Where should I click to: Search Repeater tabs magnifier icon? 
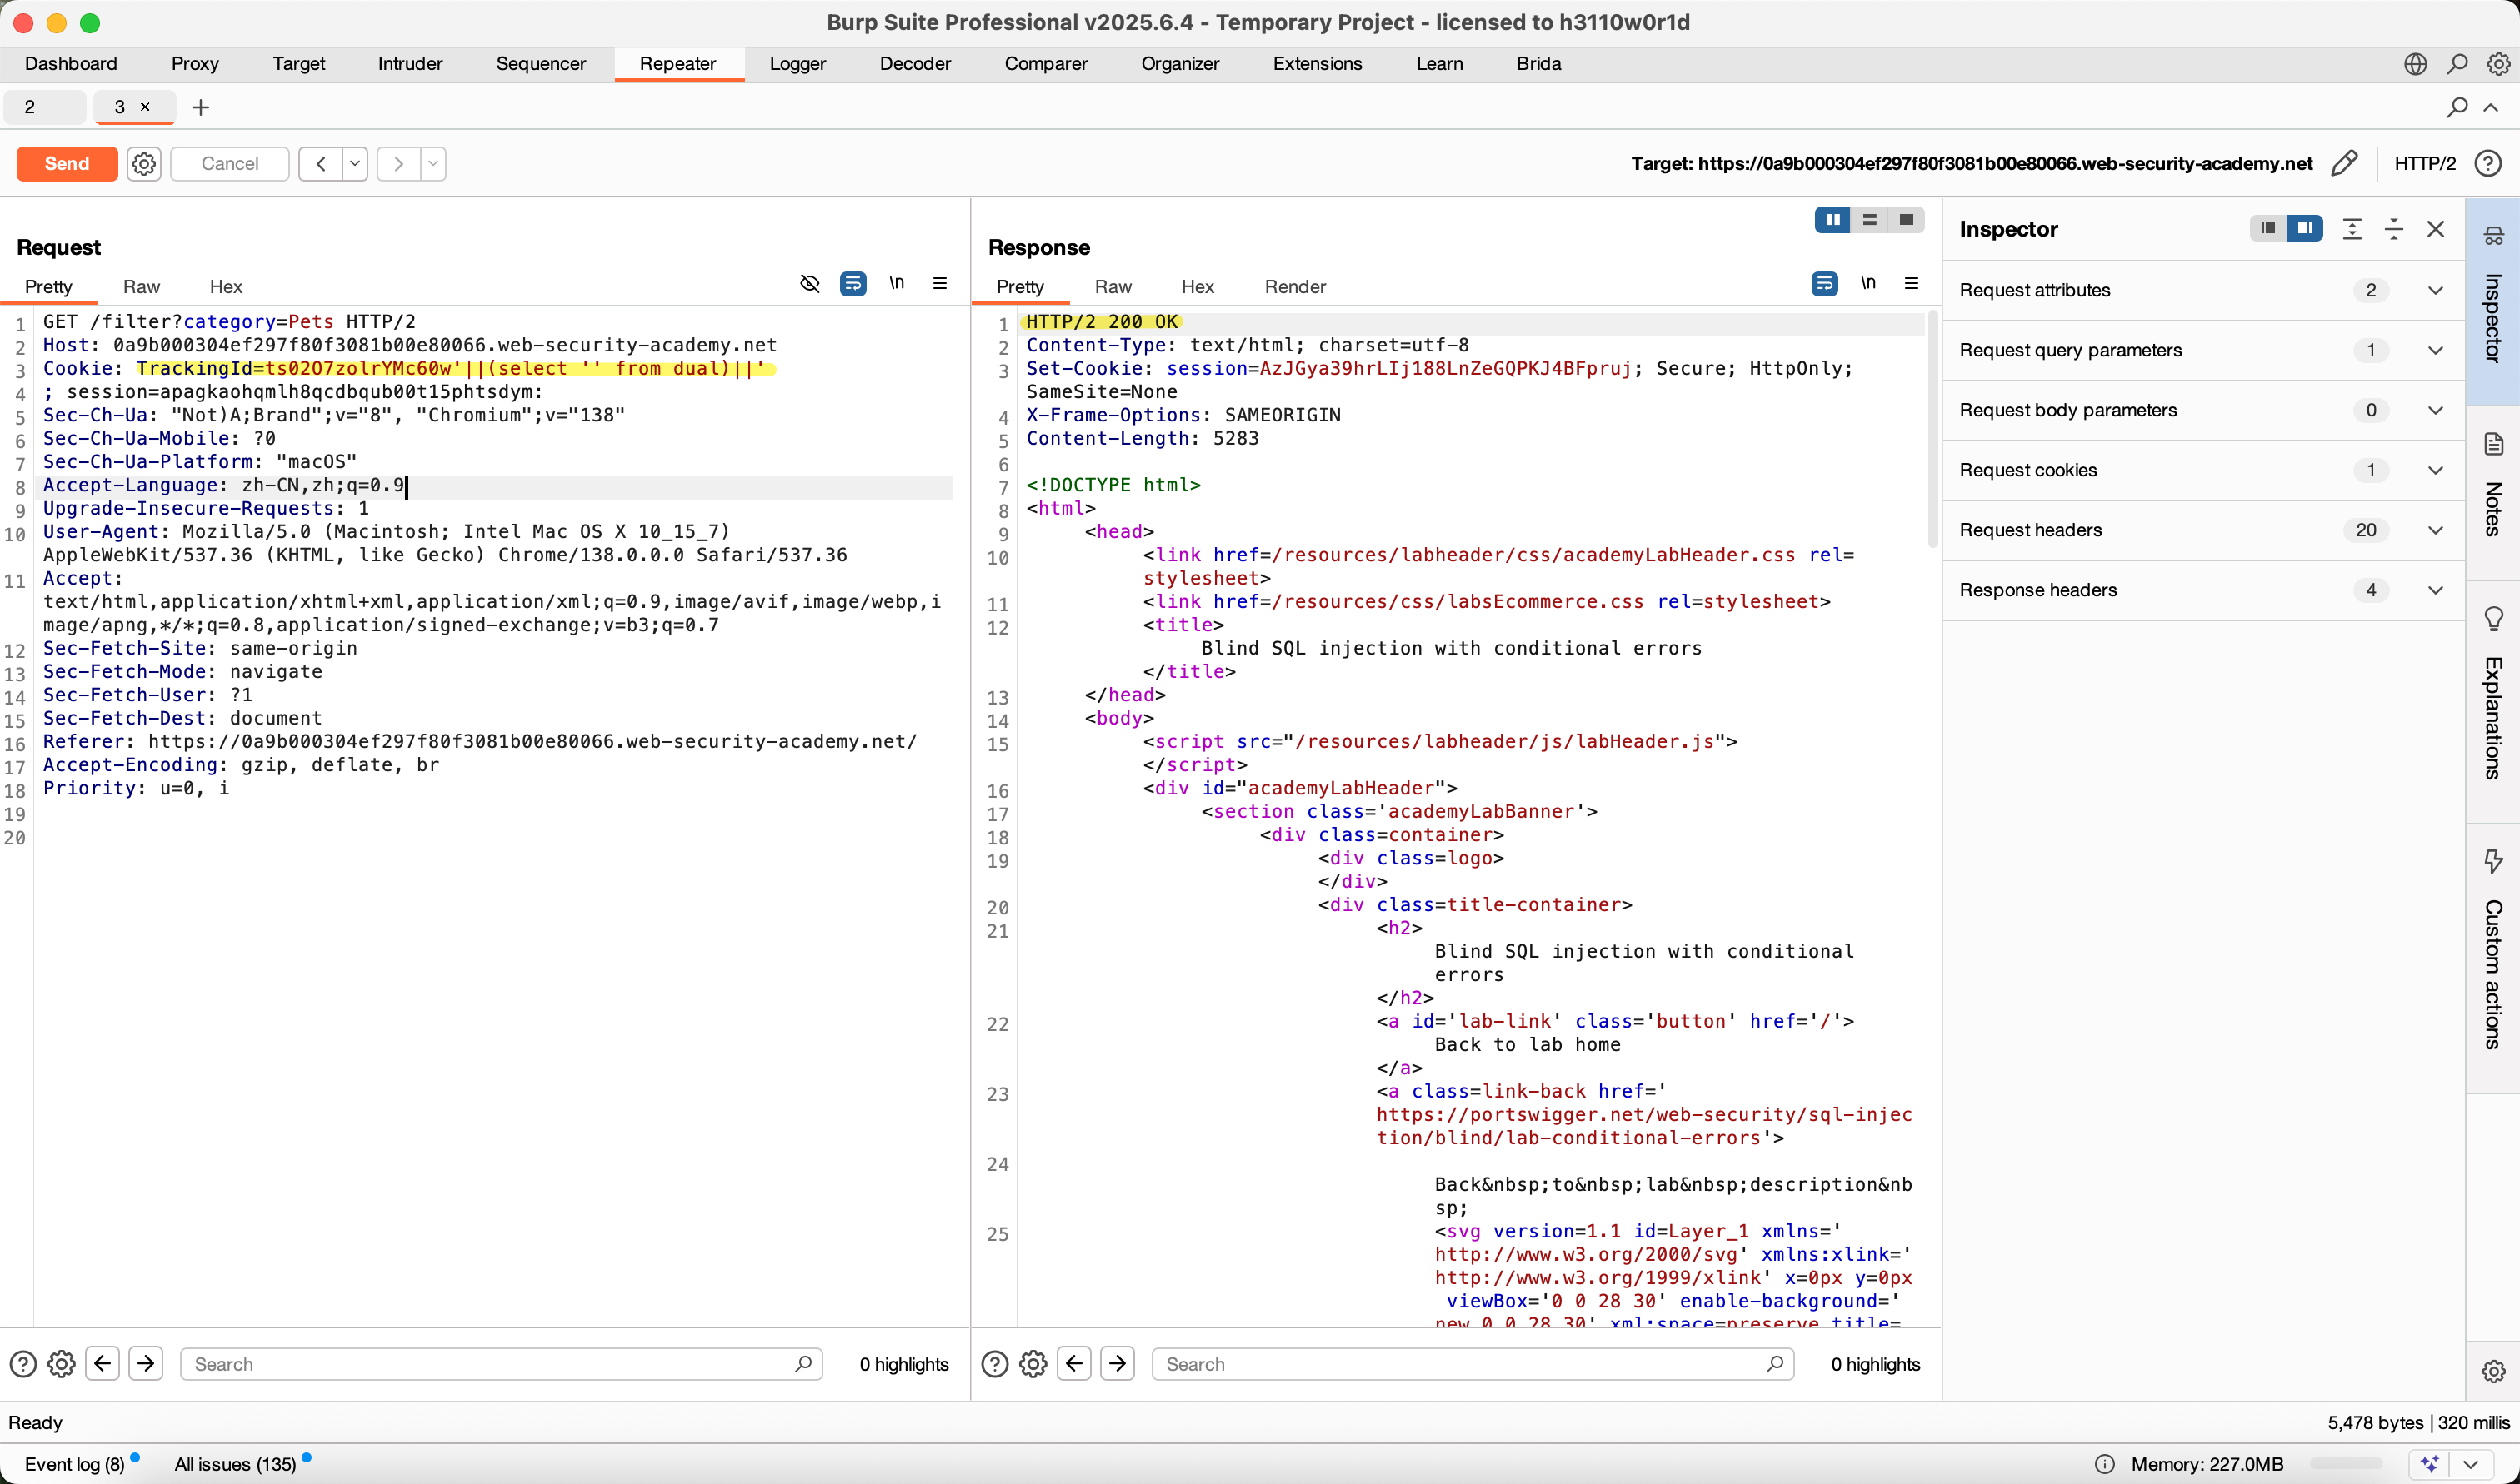(2457, 107)
